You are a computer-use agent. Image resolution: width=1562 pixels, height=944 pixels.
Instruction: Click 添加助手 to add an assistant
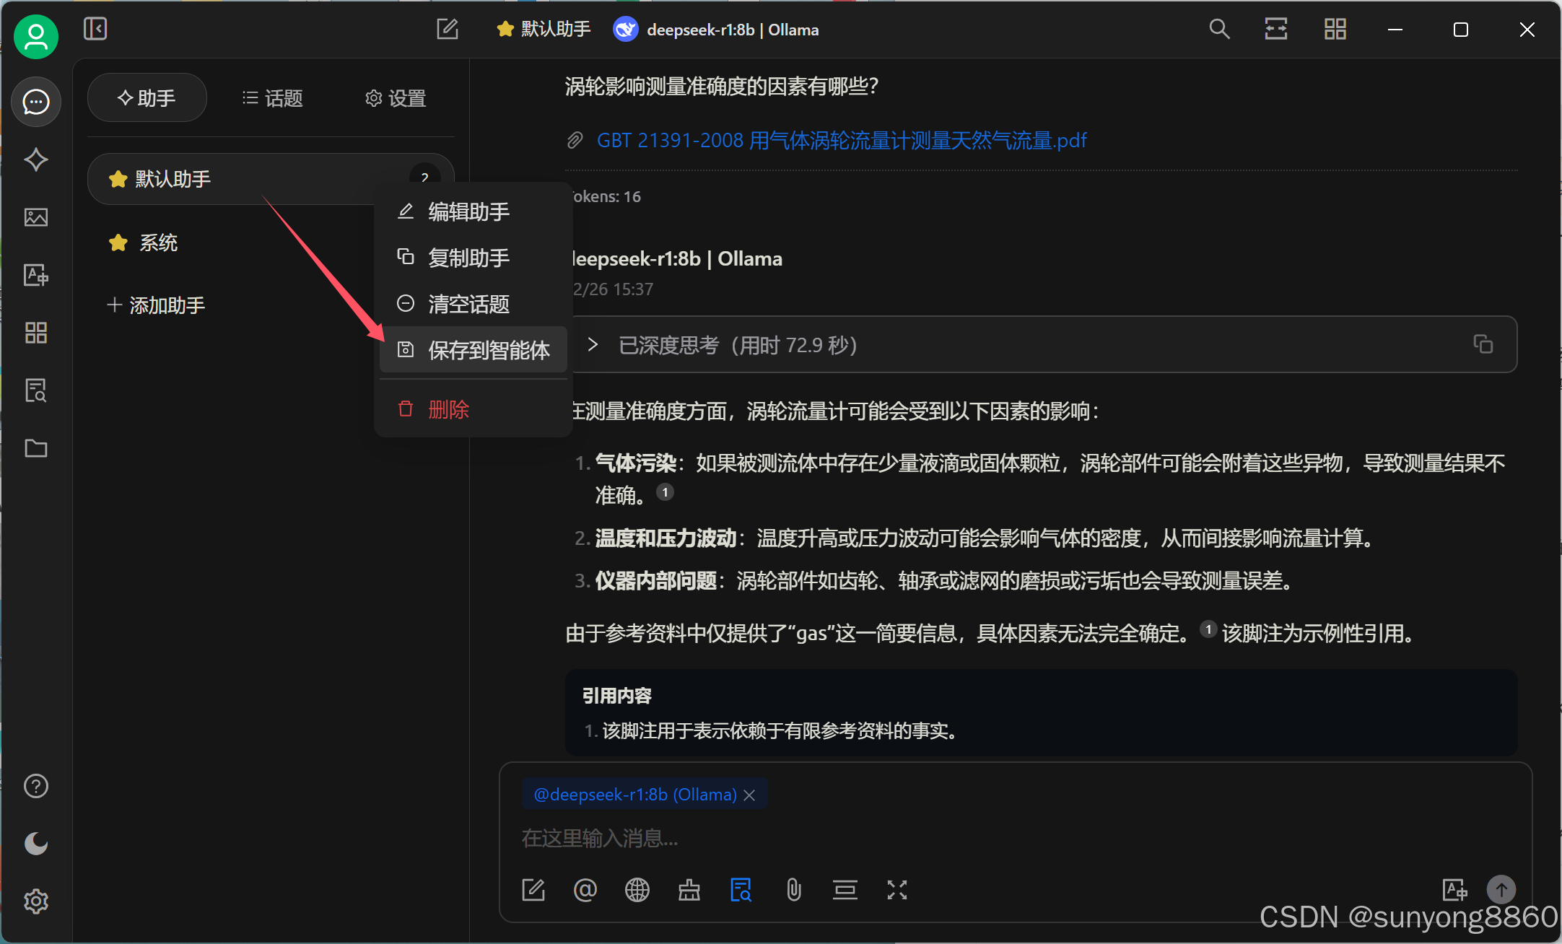click(x=156, y=305)
